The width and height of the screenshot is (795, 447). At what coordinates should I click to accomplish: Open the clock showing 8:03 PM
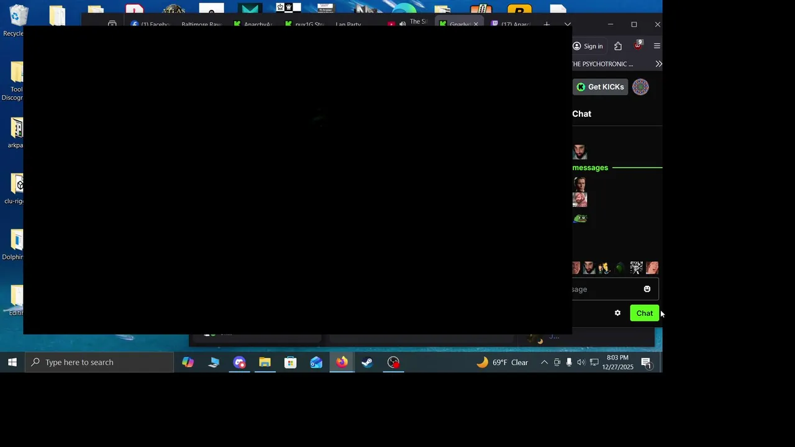coord(617,363)
